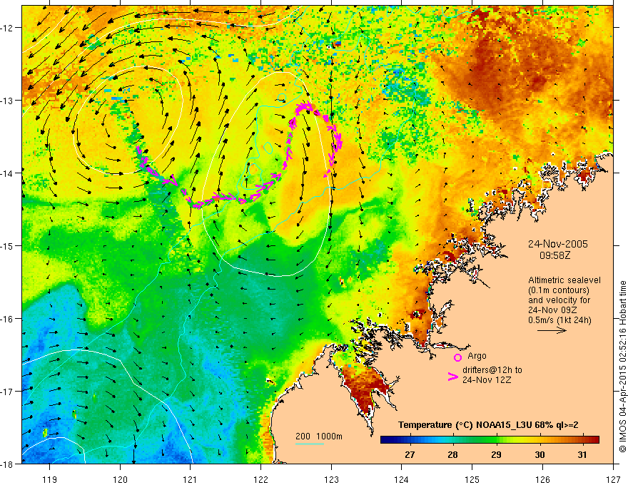Click the temperature color bar
The width and height of the screenshot is (628, 485).
490,440
